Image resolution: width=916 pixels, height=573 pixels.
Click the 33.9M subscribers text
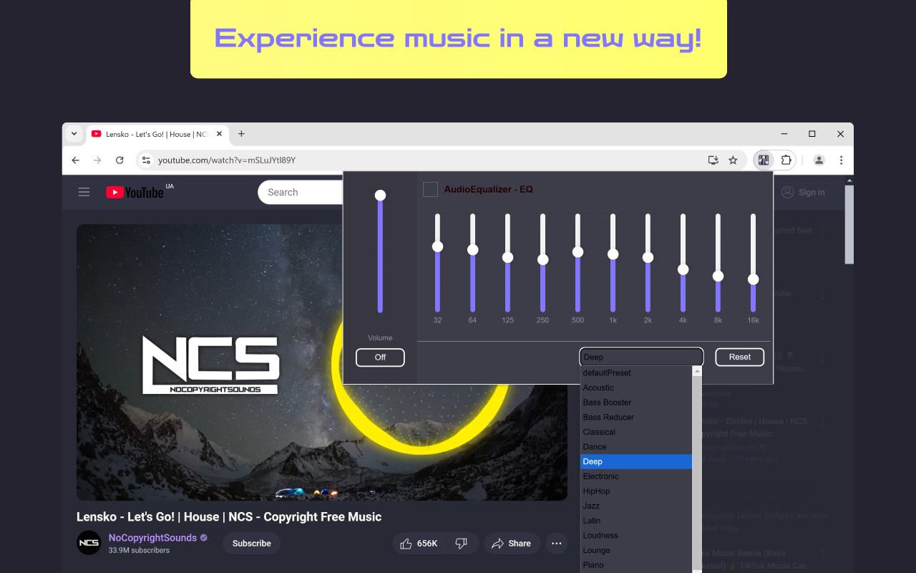pyautogui.click(x=139, y=551)
